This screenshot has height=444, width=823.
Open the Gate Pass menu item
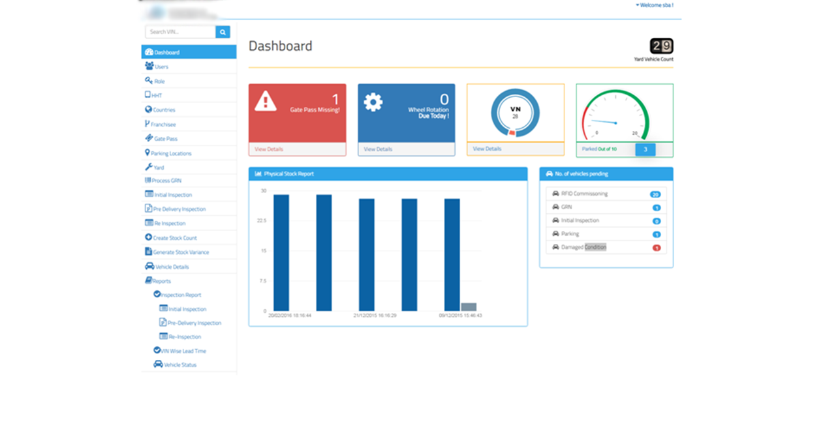[x=165, y=139]
